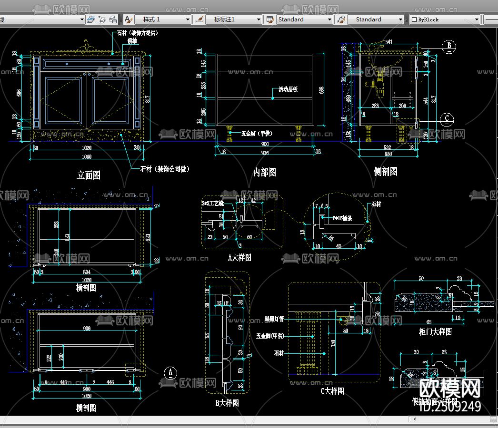This screenshot has width=498, height=428.
Task: Select the 石材 label in C detail
Action: 279,353
